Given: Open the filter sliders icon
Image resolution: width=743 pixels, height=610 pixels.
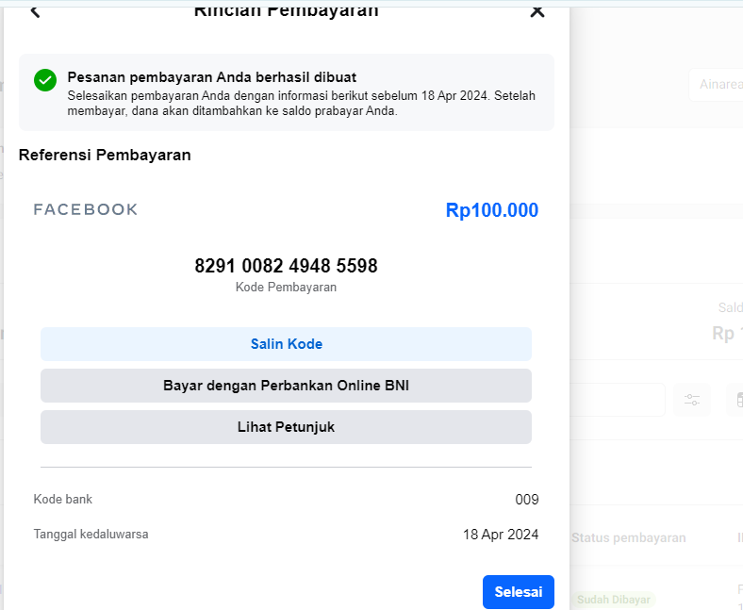Looking at the screenshot, I should point(692,400).
